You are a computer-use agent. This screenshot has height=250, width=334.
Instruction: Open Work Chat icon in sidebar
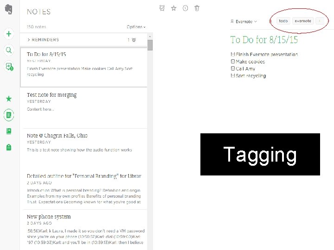(9, 67)
